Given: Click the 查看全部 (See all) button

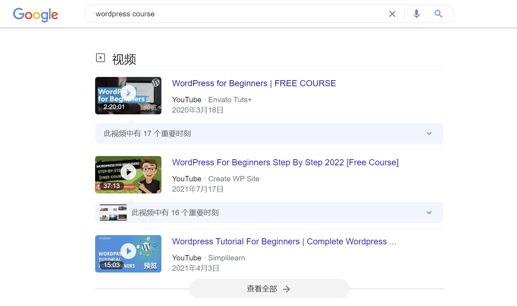Looking at the screenshot, I should click(x=269, y=289).
